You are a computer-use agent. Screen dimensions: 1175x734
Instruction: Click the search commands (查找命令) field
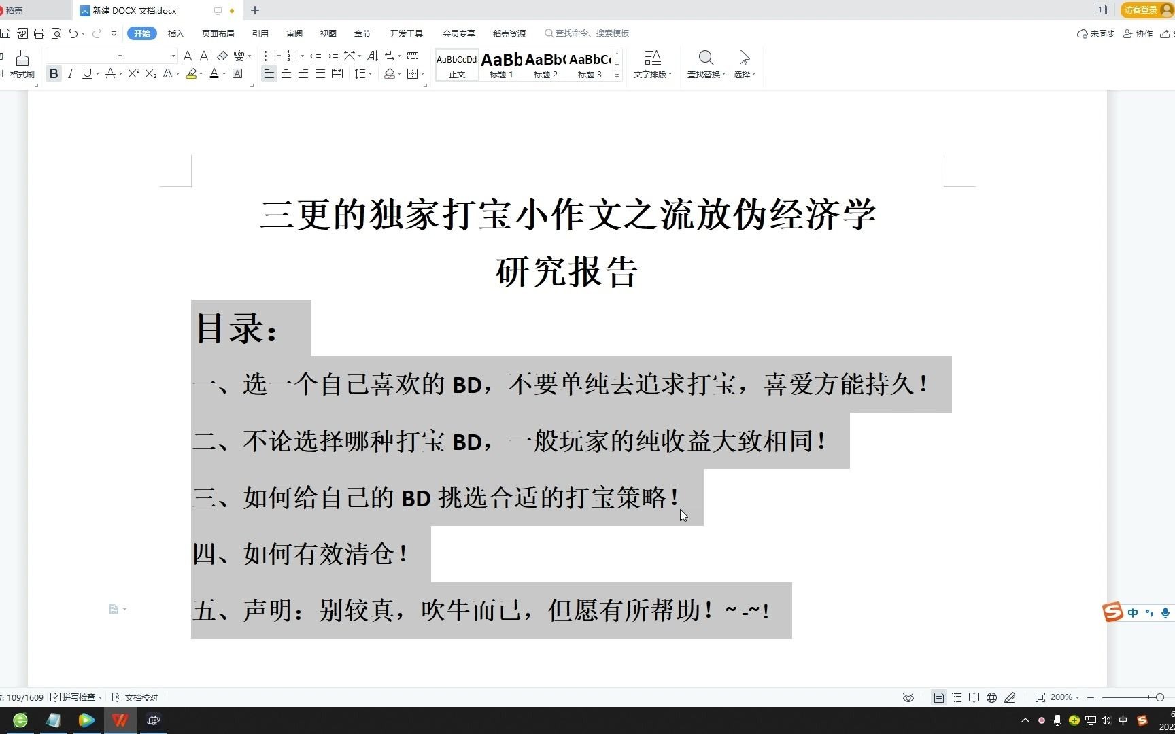point(587,33)
